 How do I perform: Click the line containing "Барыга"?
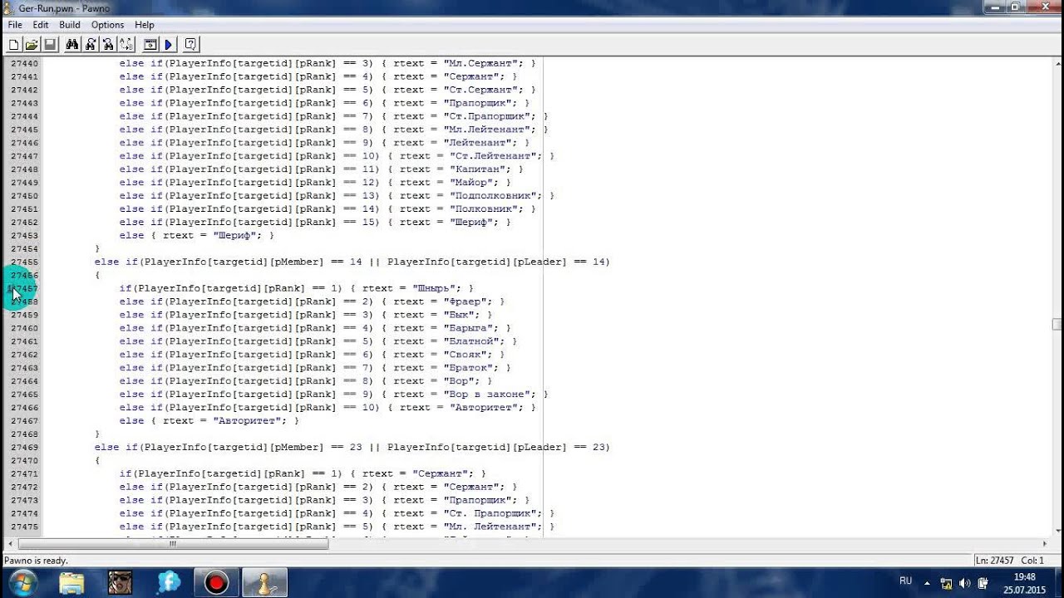[315, 328]
